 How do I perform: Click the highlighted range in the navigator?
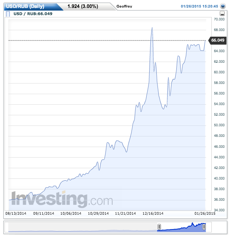182,227
